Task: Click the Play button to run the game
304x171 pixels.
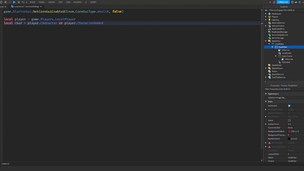Action: click(x=14, y=2)
